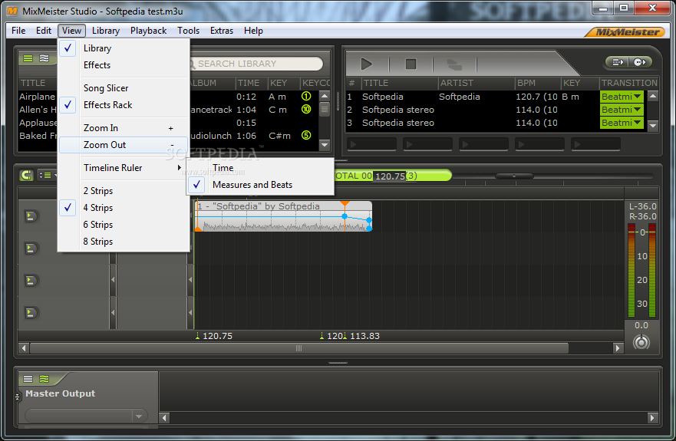Click first track strip play icon
This screenshot has width=676, height=441.
tap(30, 216)
